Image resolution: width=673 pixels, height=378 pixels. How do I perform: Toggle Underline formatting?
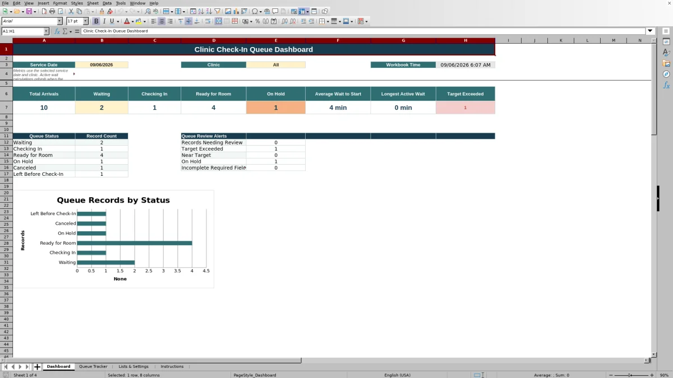point(112,21)
